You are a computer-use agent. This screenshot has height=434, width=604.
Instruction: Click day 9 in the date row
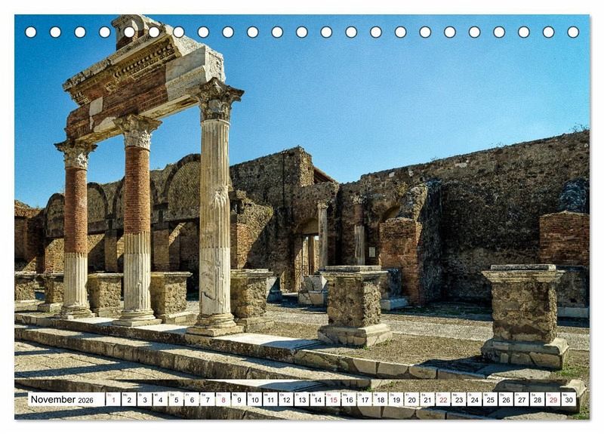239,399
